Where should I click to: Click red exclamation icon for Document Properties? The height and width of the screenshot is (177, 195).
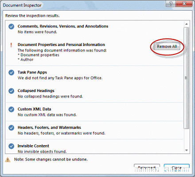click(x=11, y=45)
